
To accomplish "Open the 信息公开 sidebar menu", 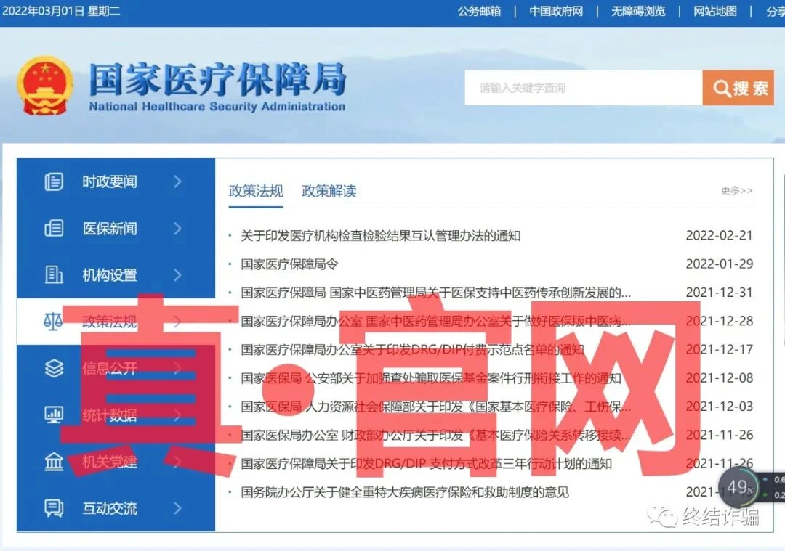I will click(x=116, y=368).
